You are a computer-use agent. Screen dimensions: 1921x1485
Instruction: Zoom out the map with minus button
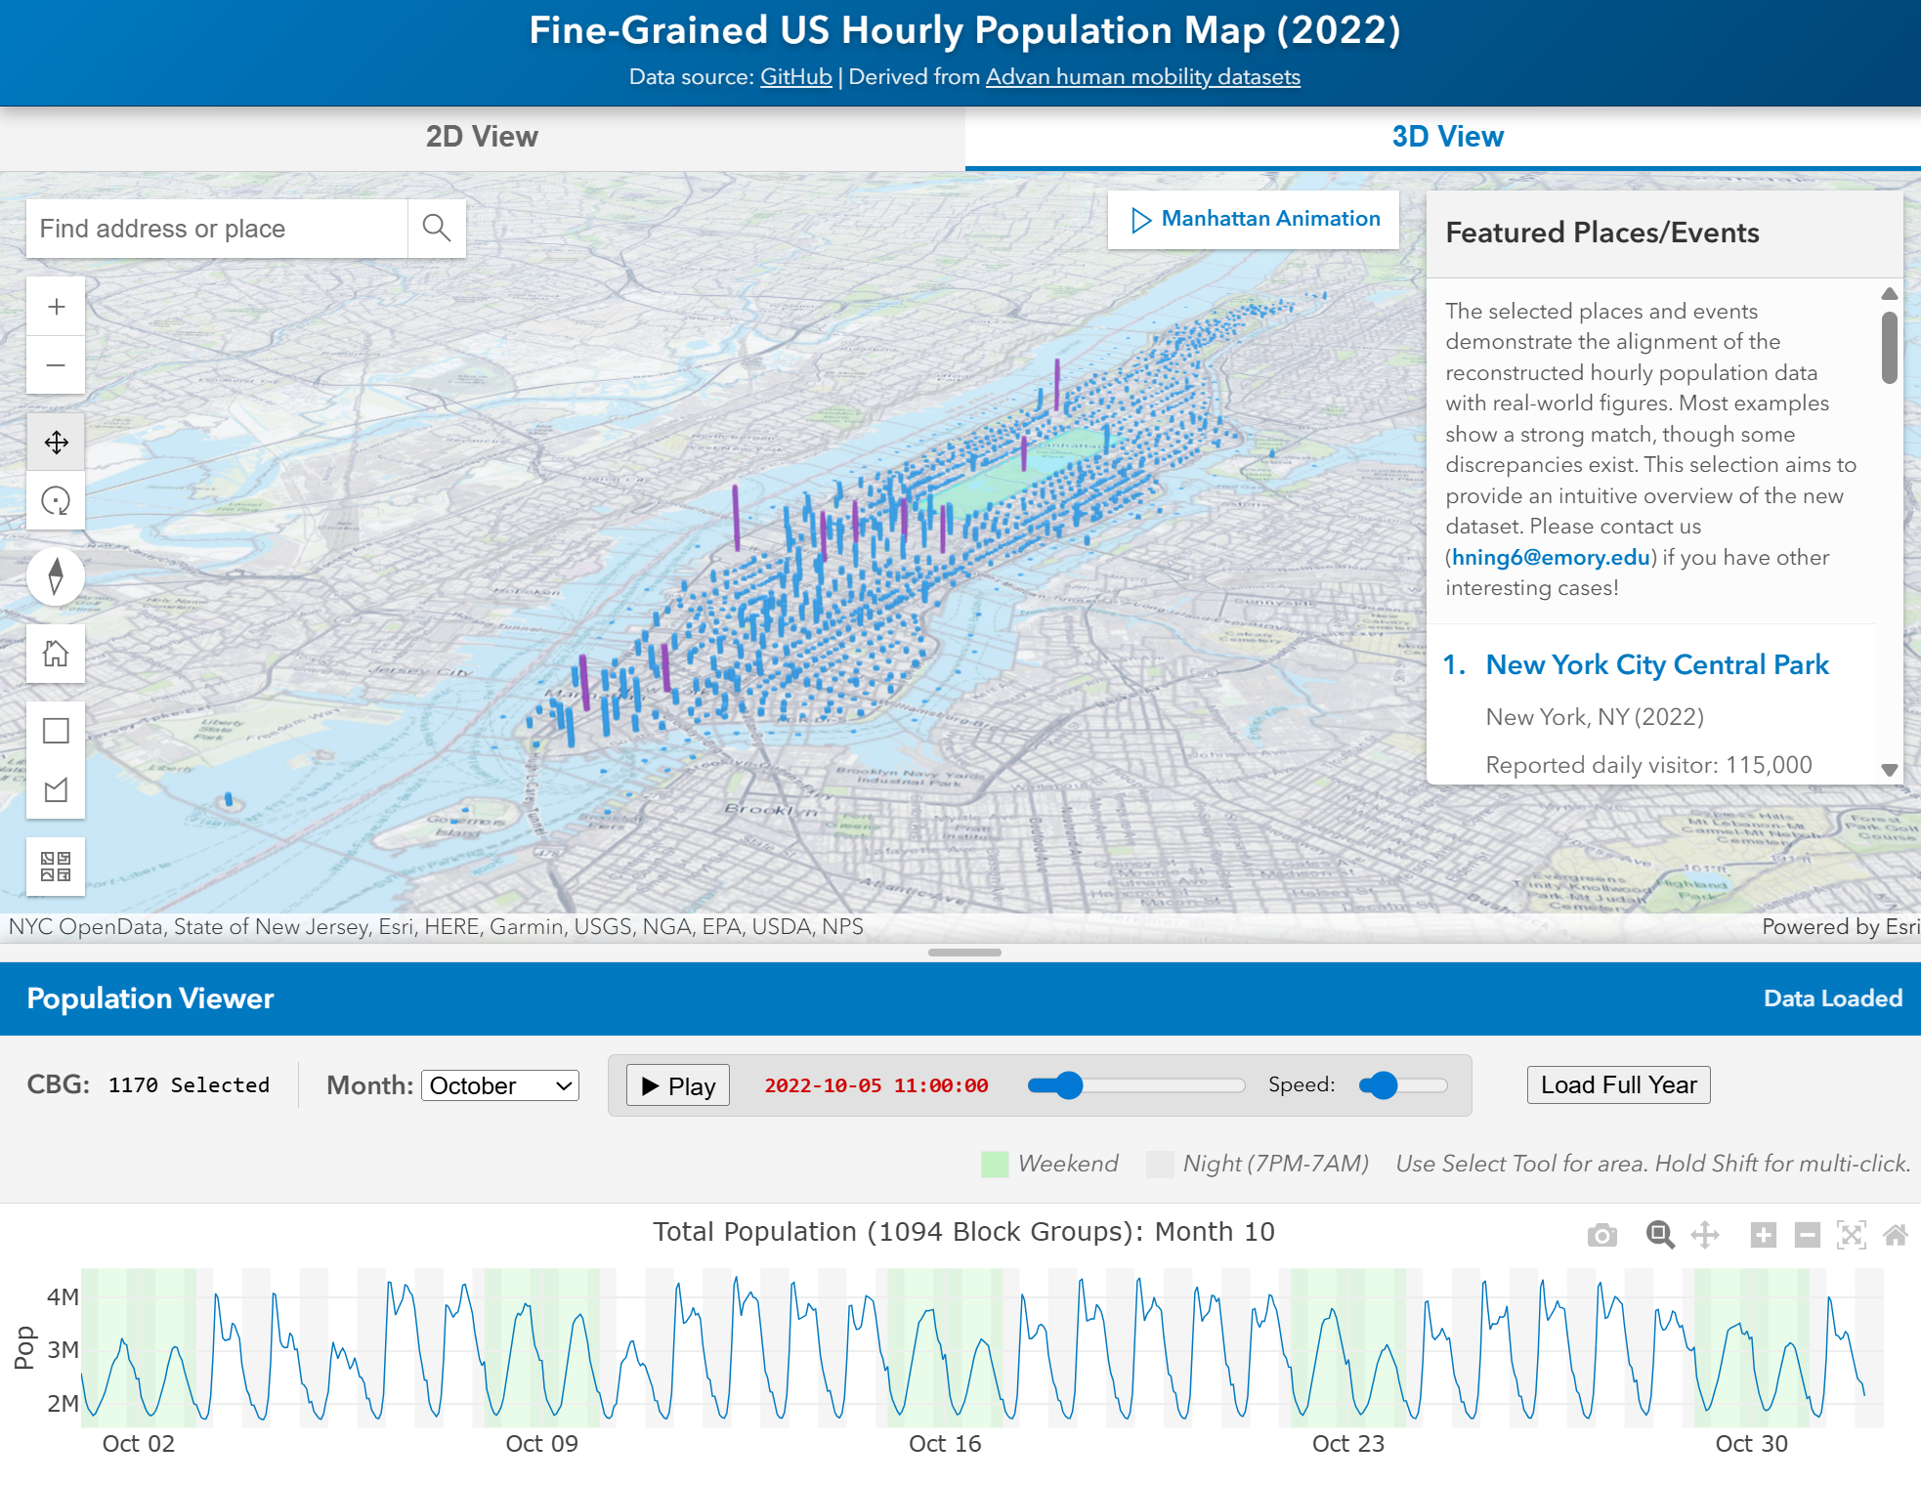point(56,365)
